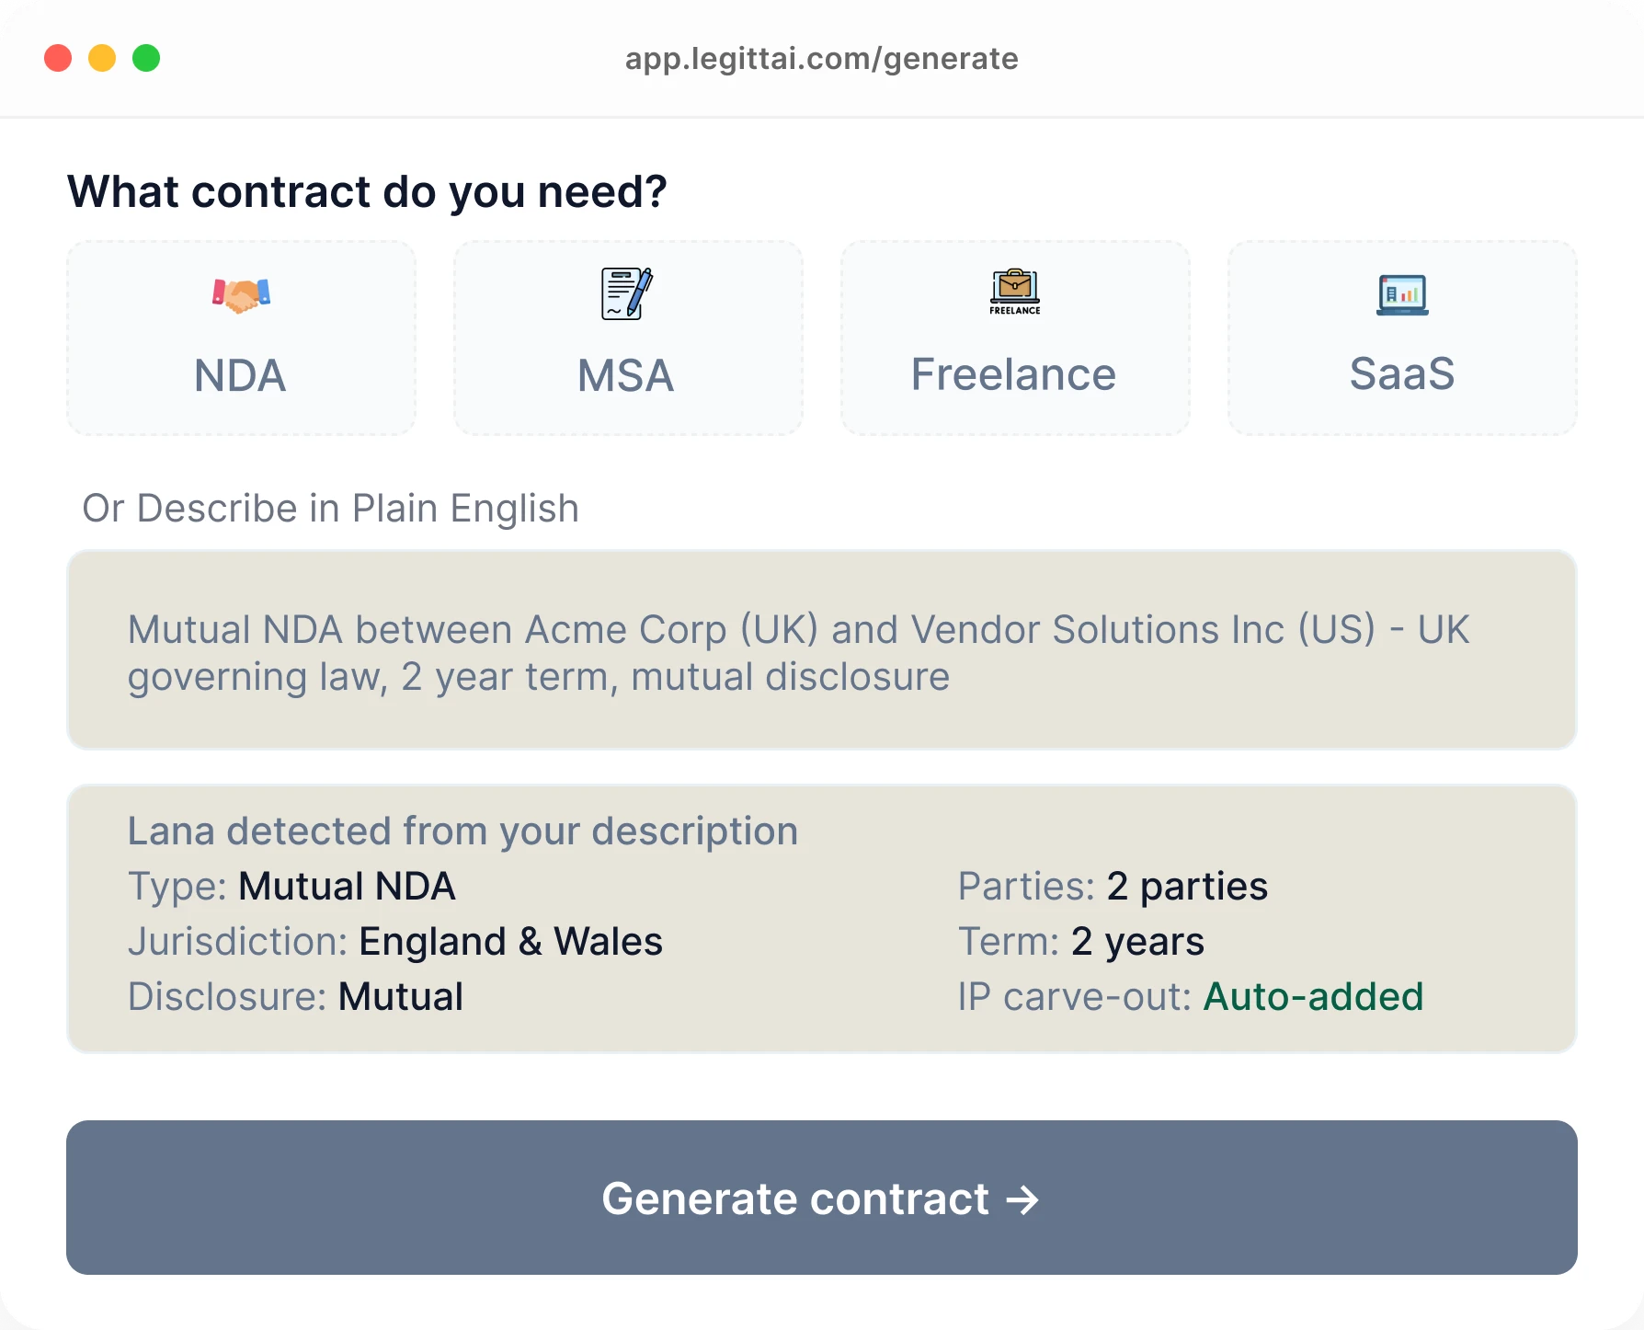Click the Mutual NDA detected type value

(x=346, y=886)
